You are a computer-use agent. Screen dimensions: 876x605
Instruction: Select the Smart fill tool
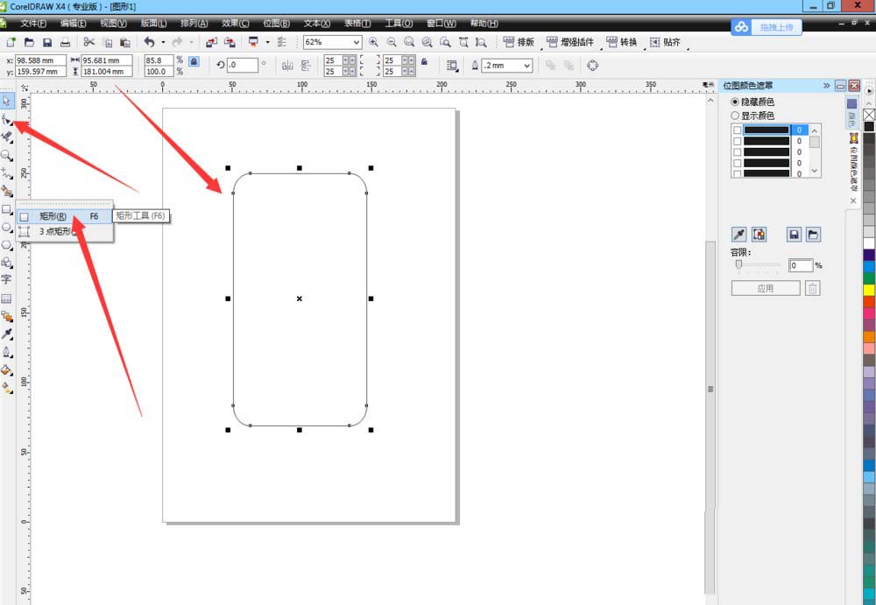(x=7, y=191)
